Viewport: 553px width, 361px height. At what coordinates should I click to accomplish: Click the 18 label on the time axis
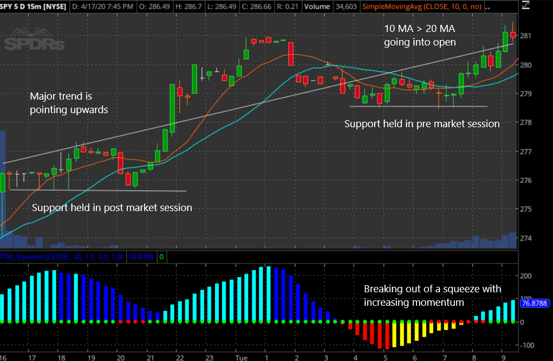(x=61, y=357)
